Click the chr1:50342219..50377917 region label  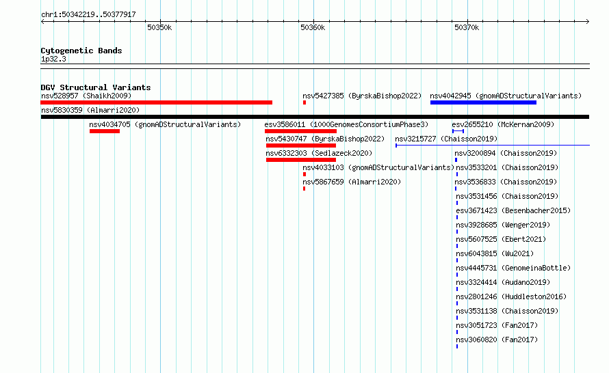pyautogui.click(x=88, y=15)
